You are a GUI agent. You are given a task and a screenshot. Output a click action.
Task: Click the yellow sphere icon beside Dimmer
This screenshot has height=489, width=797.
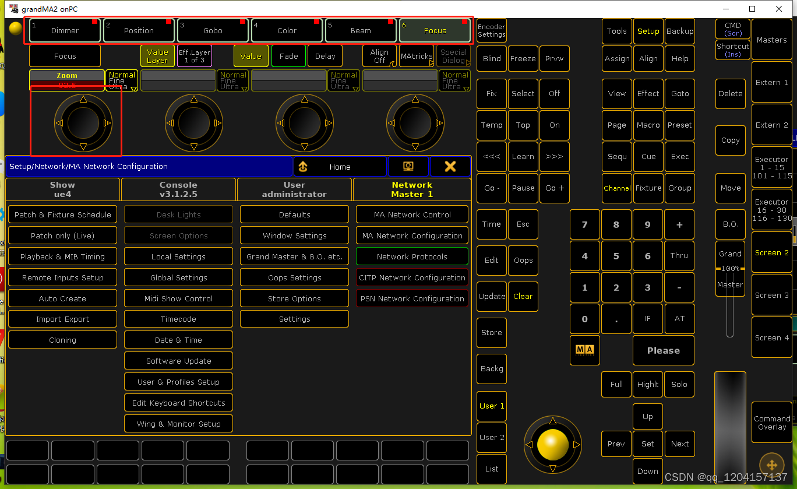(x=16, y=29)
